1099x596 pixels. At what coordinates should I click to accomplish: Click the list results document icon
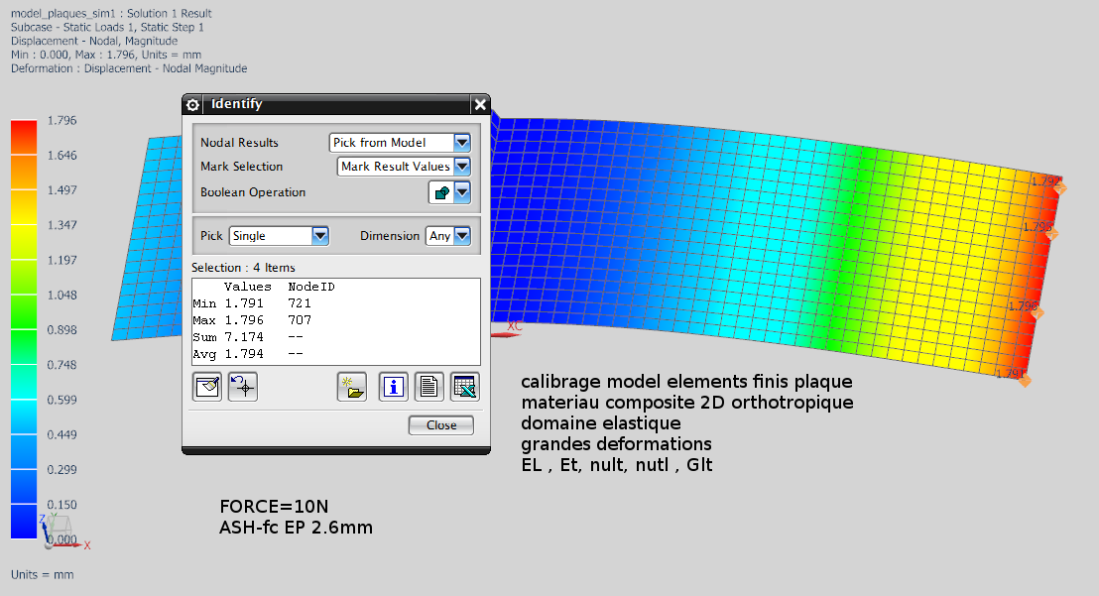pos(428,387)
